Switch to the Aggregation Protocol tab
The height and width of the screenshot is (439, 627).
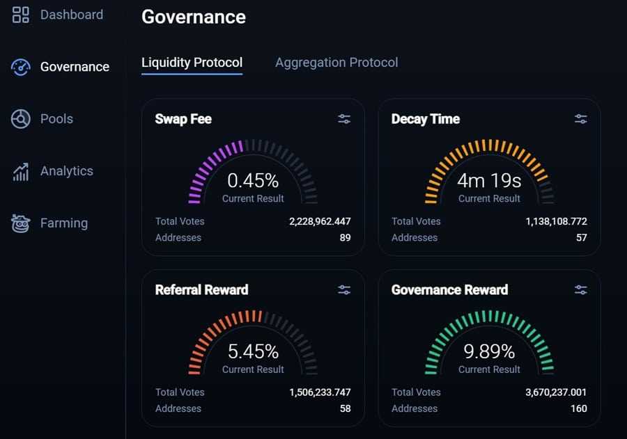336,63
